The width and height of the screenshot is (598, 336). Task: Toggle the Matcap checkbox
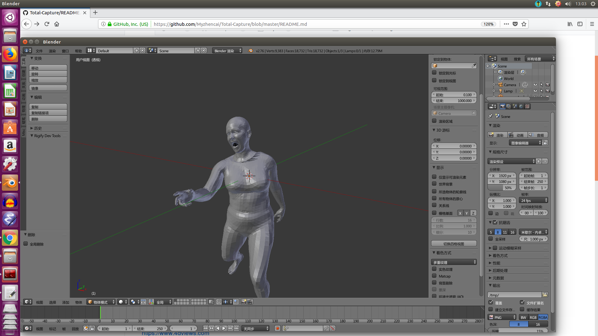(434, 276)
